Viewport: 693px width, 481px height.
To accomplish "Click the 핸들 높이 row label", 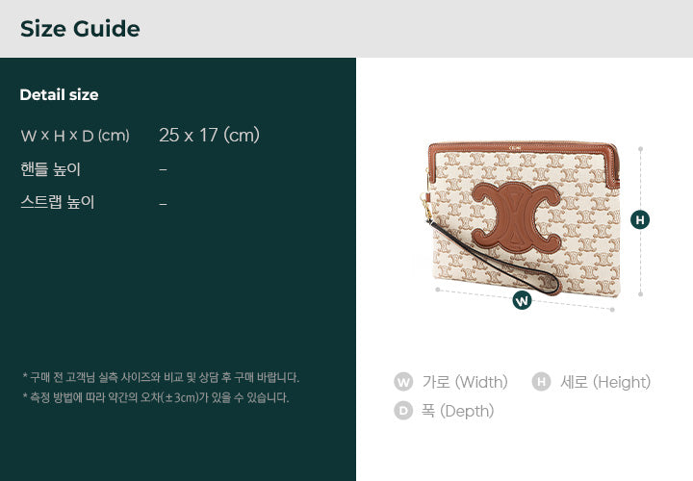I will [51, 169].
